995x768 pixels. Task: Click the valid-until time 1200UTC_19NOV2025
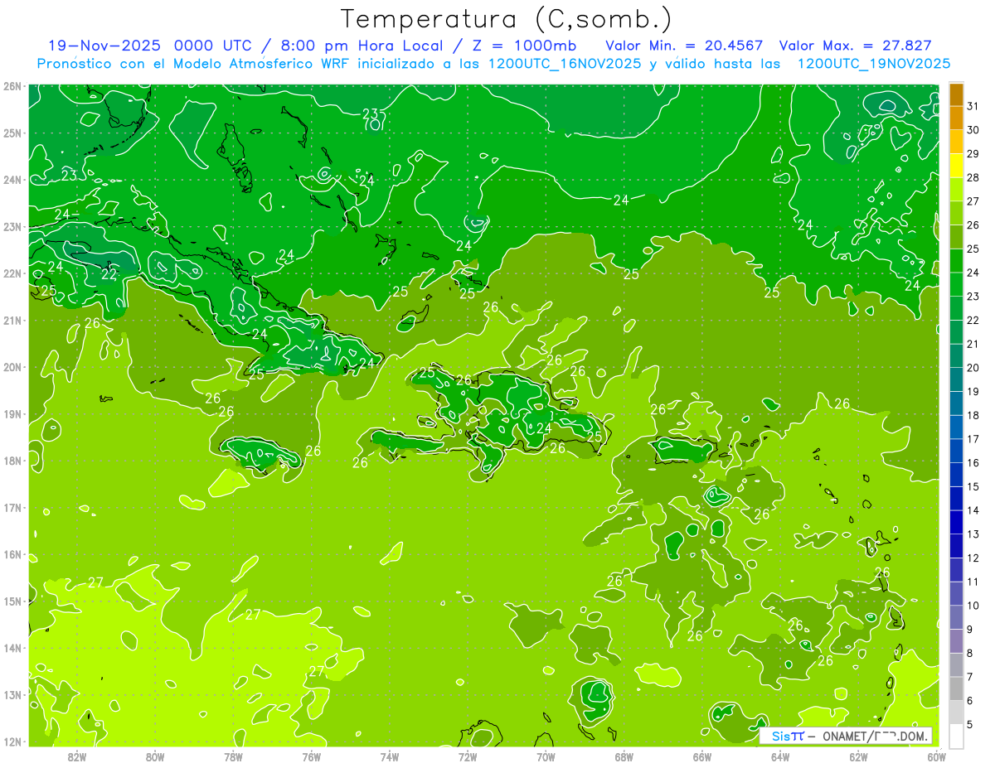coord(874,64)
